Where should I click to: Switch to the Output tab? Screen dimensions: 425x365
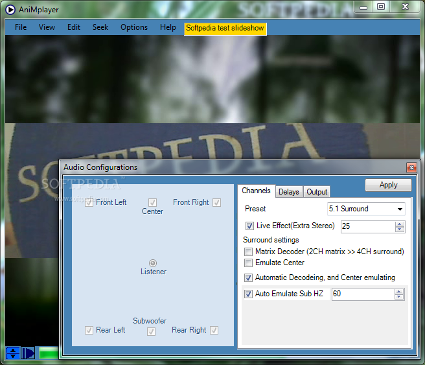click(317, 192)
